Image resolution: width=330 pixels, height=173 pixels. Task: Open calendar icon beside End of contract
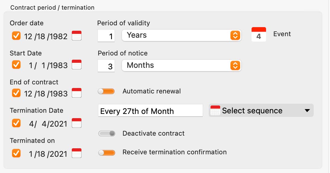[77, 93]
